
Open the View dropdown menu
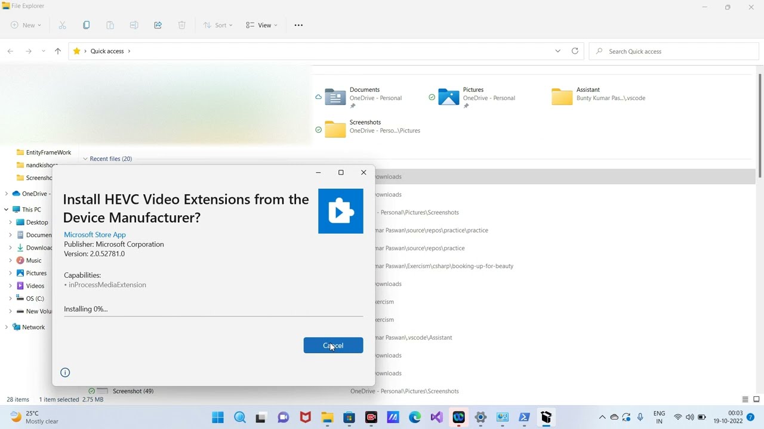[262, 25]
